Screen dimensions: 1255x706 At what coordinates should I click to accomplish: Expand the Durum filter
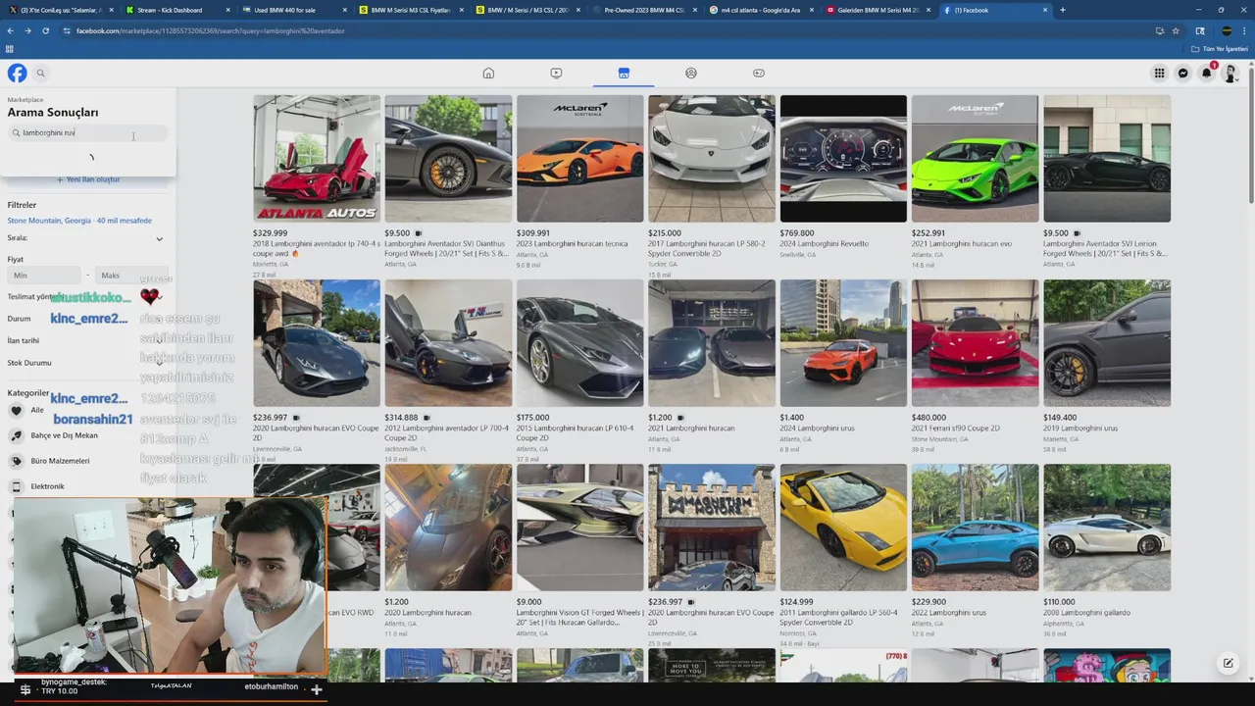point(86,319)
